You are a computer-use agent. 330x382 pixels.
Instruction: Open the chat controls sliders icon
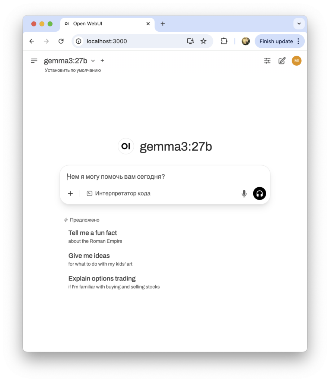click(267, 61)
